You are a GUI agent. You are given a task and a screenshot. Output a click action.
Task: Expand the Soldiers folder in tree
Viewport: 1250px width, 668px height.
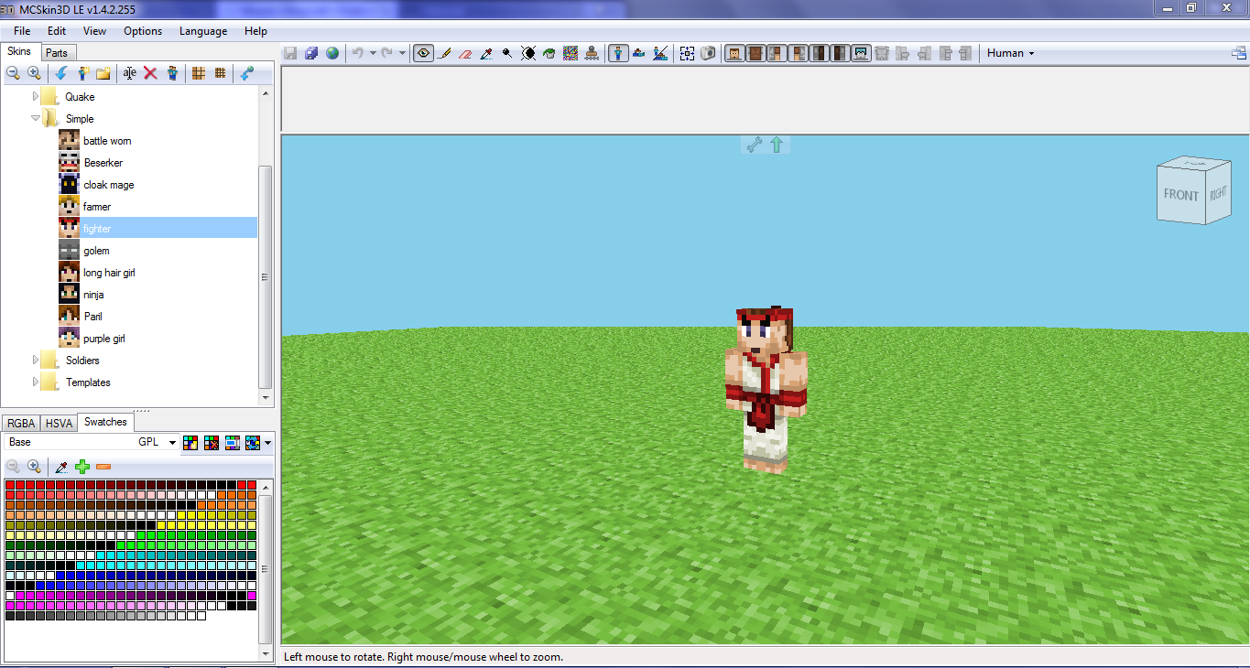click(x=36, y=361)
